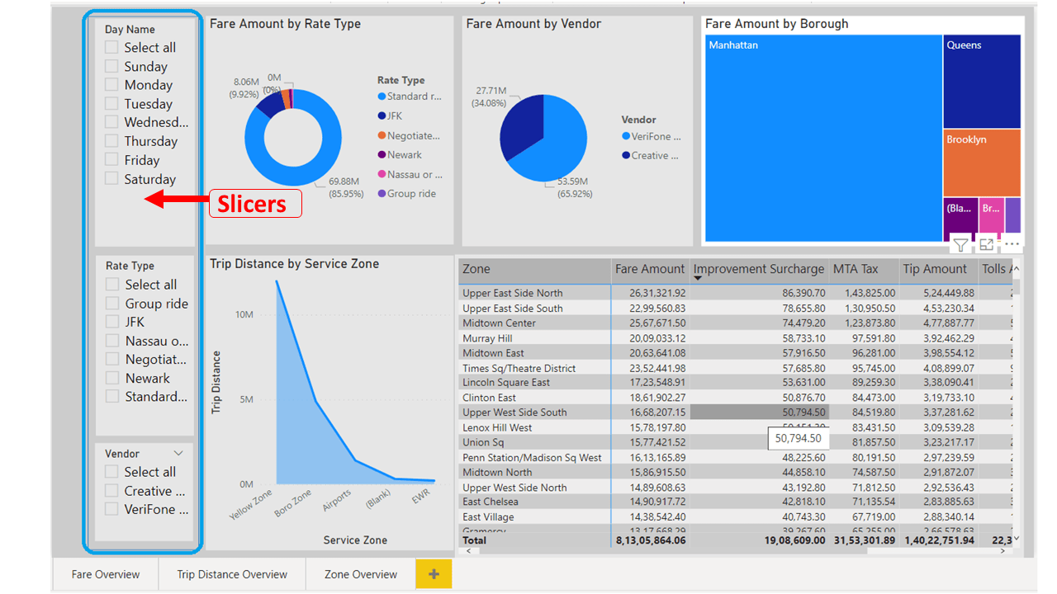Enable the Newark rate type filter
This screenshot has width=1057, height=594.
[x=111, y=378]
